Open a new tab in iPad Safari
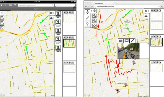Viewport: 164px width, 97px height. [75, 9]
